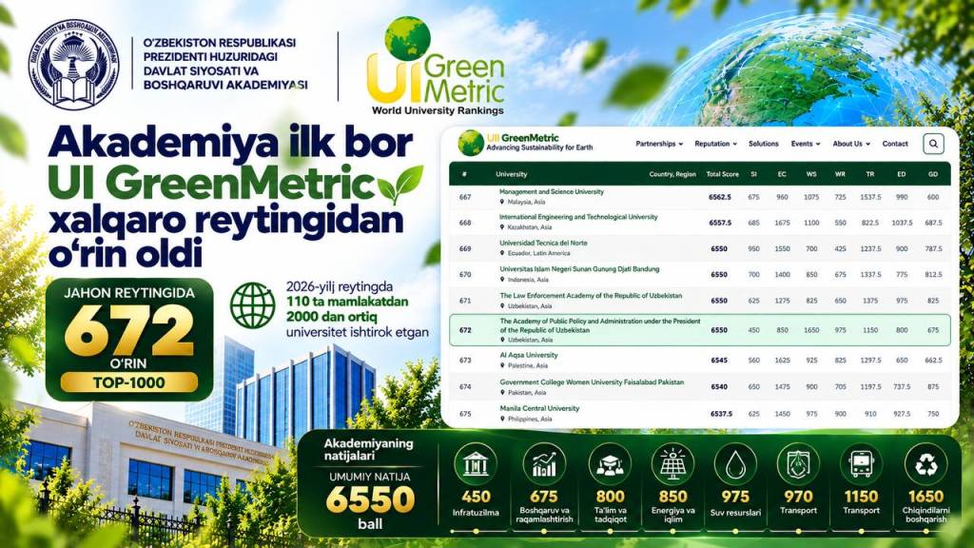Click the location pin beside Pakistan, Asia
The image size is (974, 548).
pyautogui.click(x=502, y=393)
